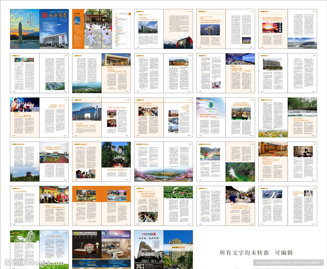Open the back cover with apartment buildings
327x269 pixels.
click(x=163, y=249)
